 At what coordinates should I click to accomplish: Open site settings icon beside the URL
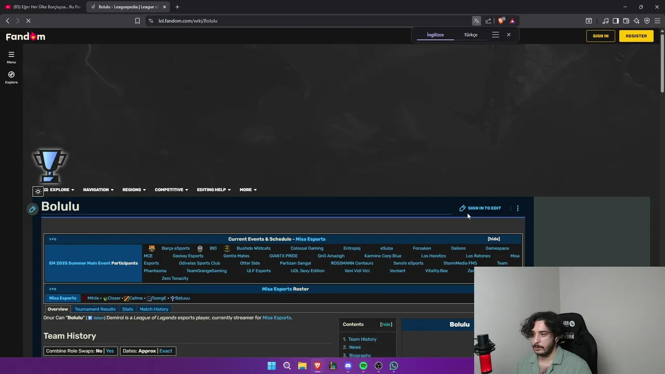(151, 21)
